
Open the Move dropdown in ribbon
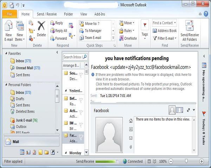click(127, 23)
